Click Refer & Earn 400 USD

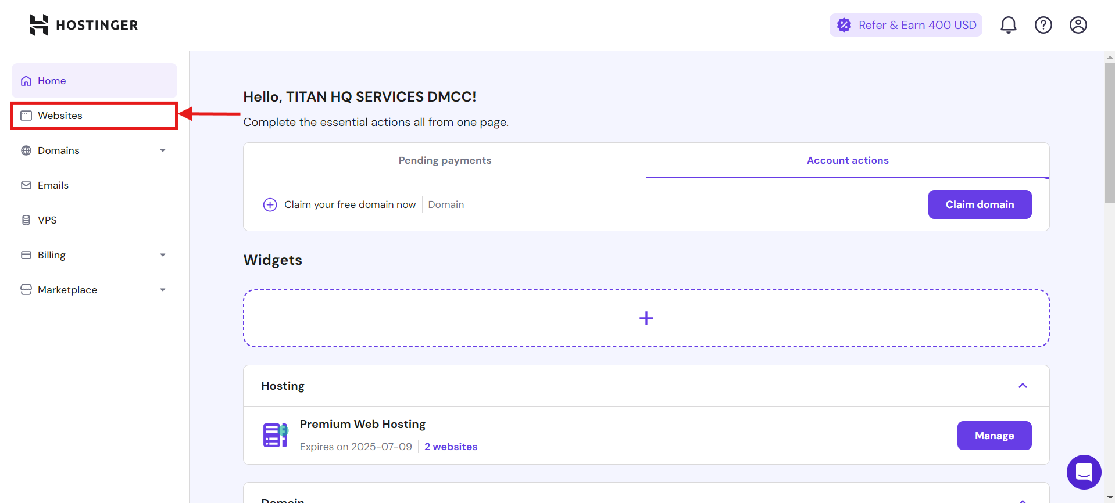click(x=906, y=25)
